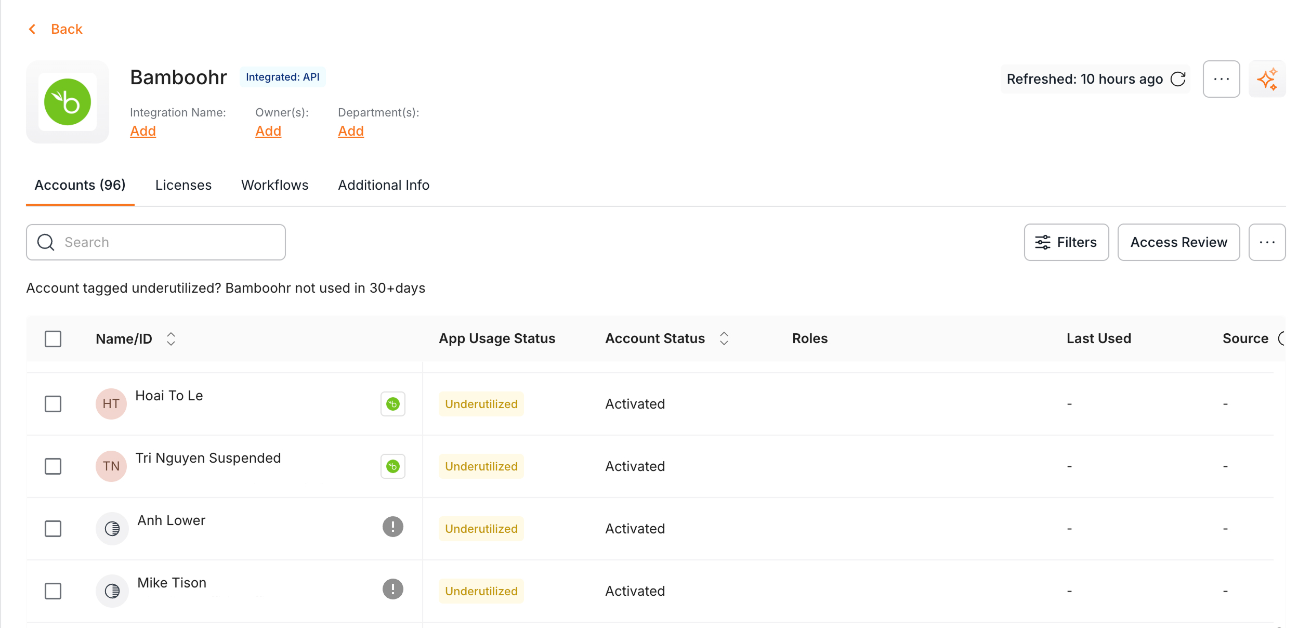The width and height of the screenshot is (1311, 628).
Task: Select the Hoai To Le row checkbox
Action: pos(53,404)
